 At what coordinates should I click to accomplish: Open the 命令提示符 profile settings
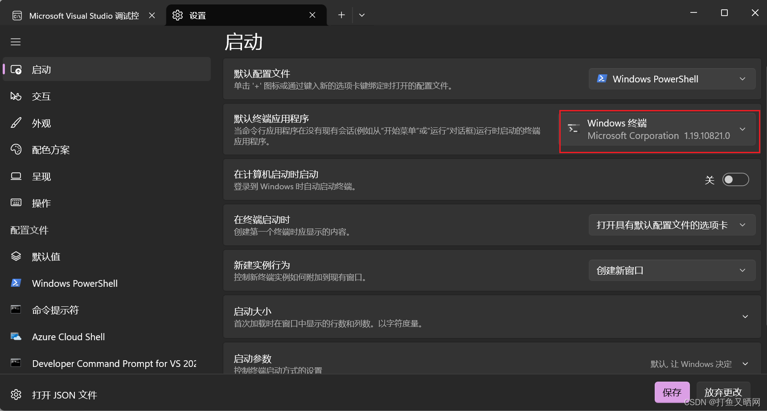(x=107, y=310)
